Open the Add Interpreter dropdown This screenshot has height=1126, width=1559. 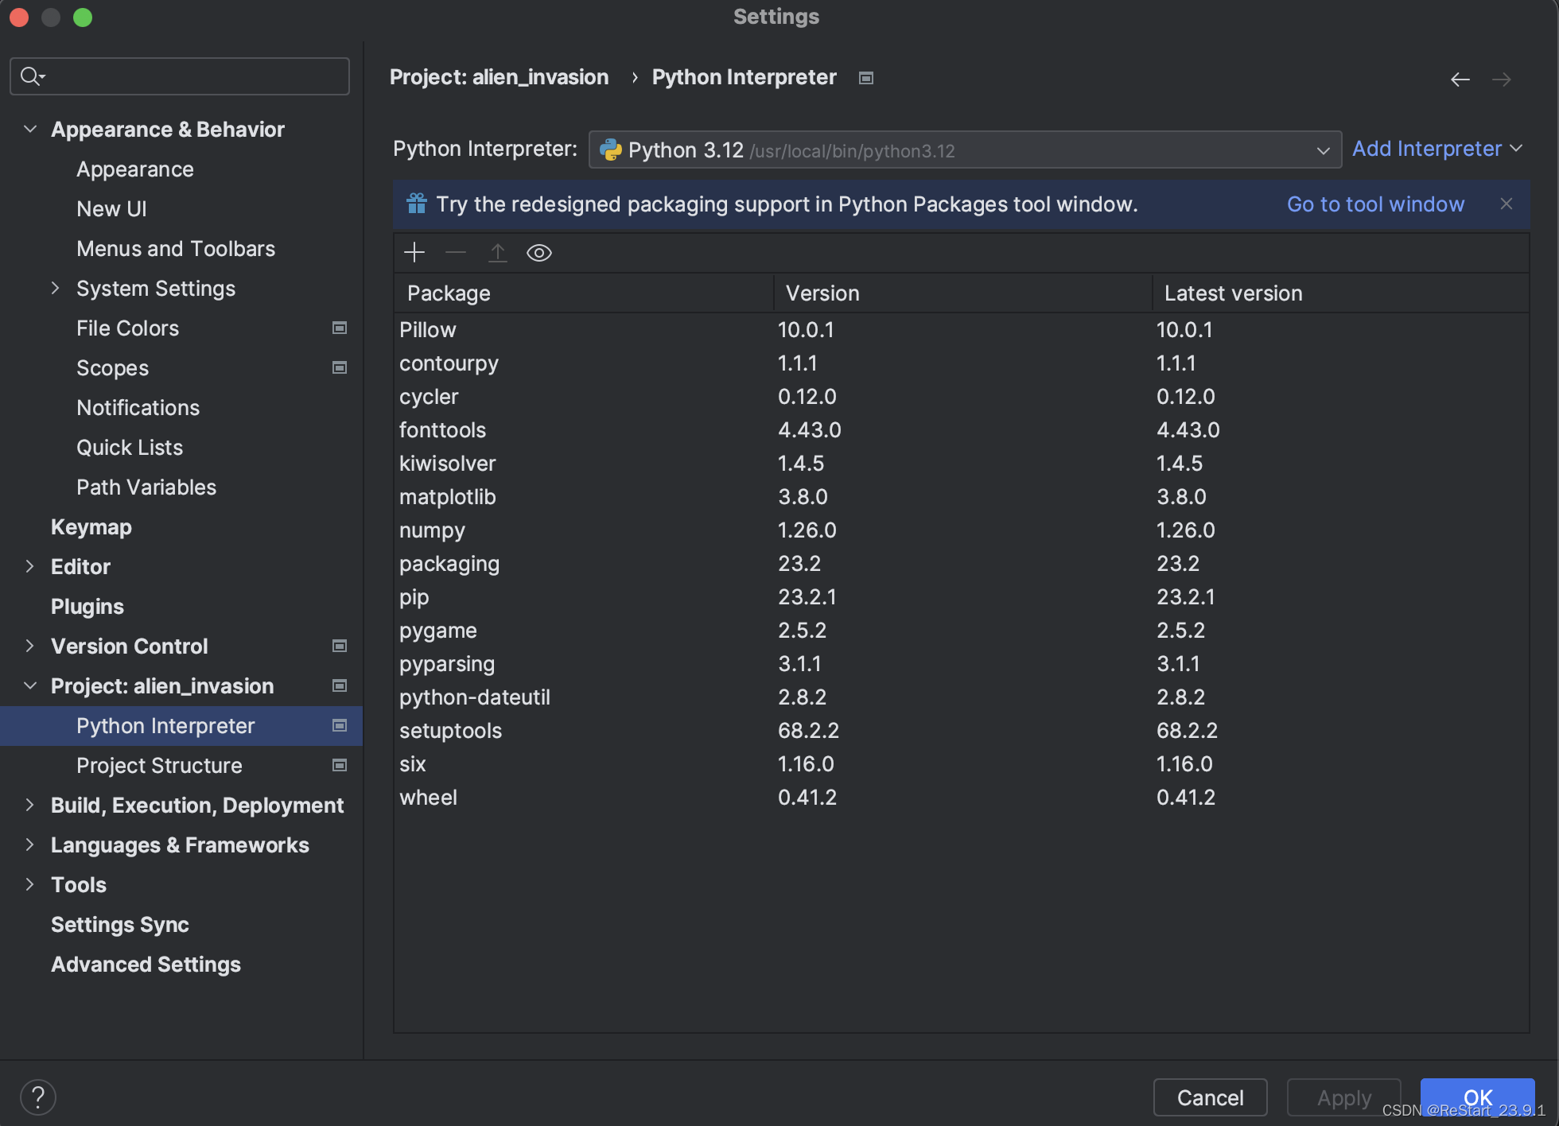1437,149
